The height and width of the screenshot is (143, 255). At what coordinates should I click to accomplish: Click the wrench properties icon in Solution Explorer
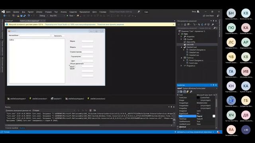coord(213,25)
